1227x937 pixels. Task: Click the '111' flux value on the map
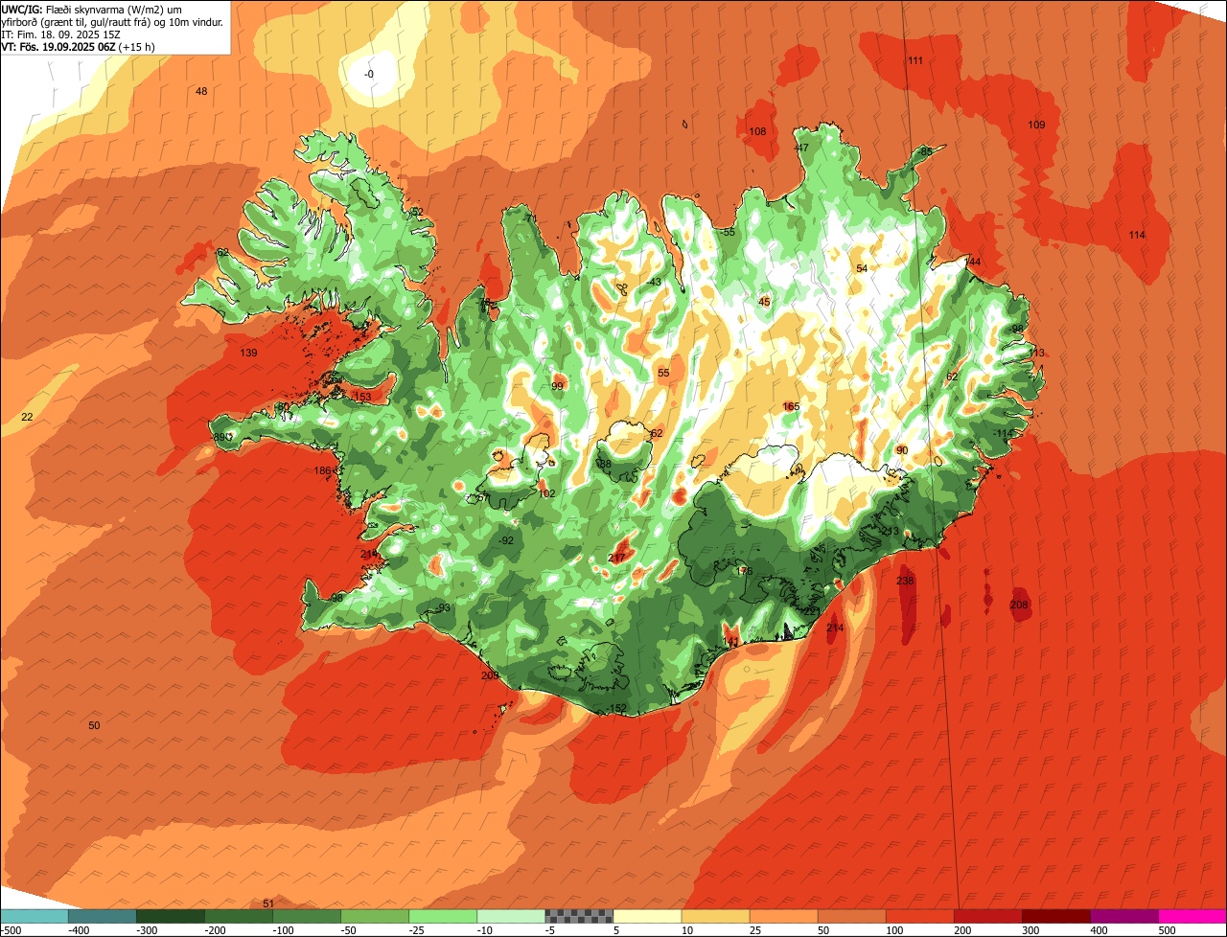pyautogui.click(x=915, y=60)
